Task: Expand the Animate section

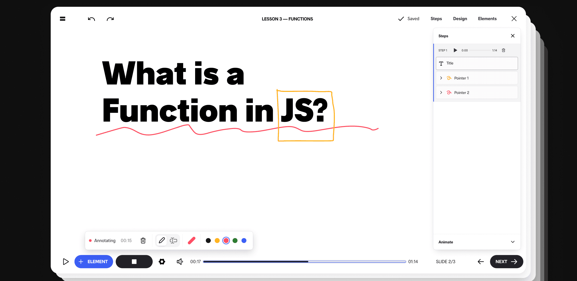Action: click(x=513, y=242)
